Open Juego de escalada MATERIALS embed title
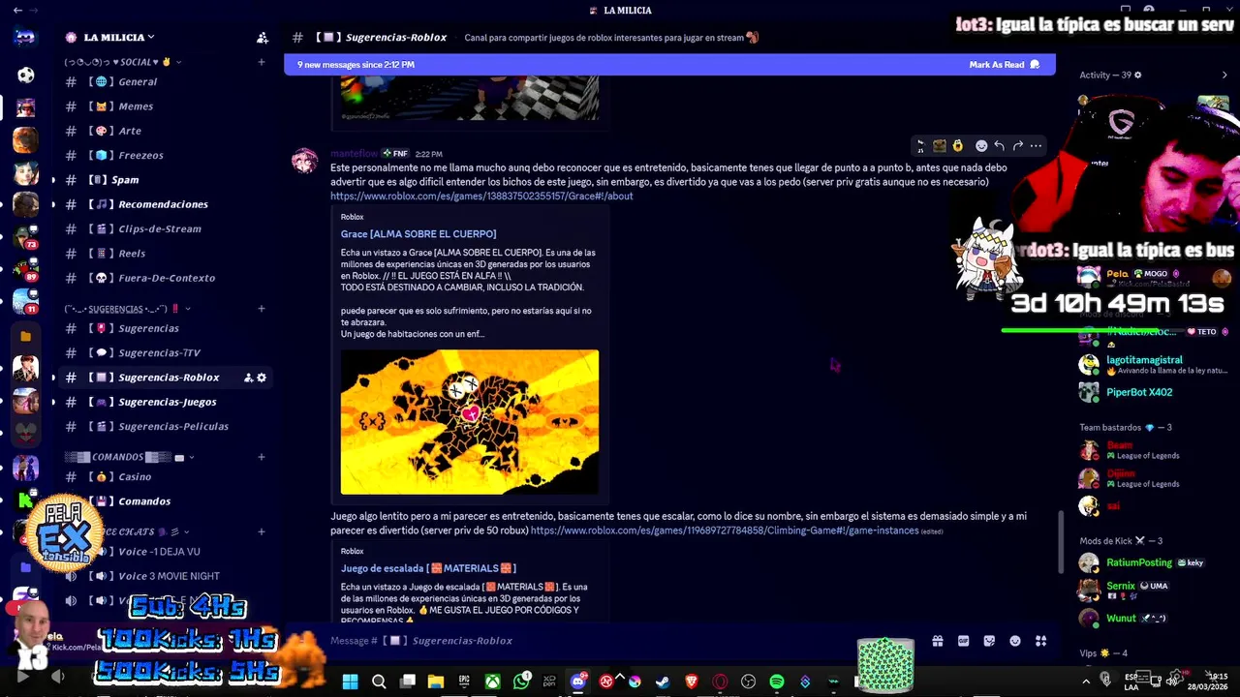 428,568
